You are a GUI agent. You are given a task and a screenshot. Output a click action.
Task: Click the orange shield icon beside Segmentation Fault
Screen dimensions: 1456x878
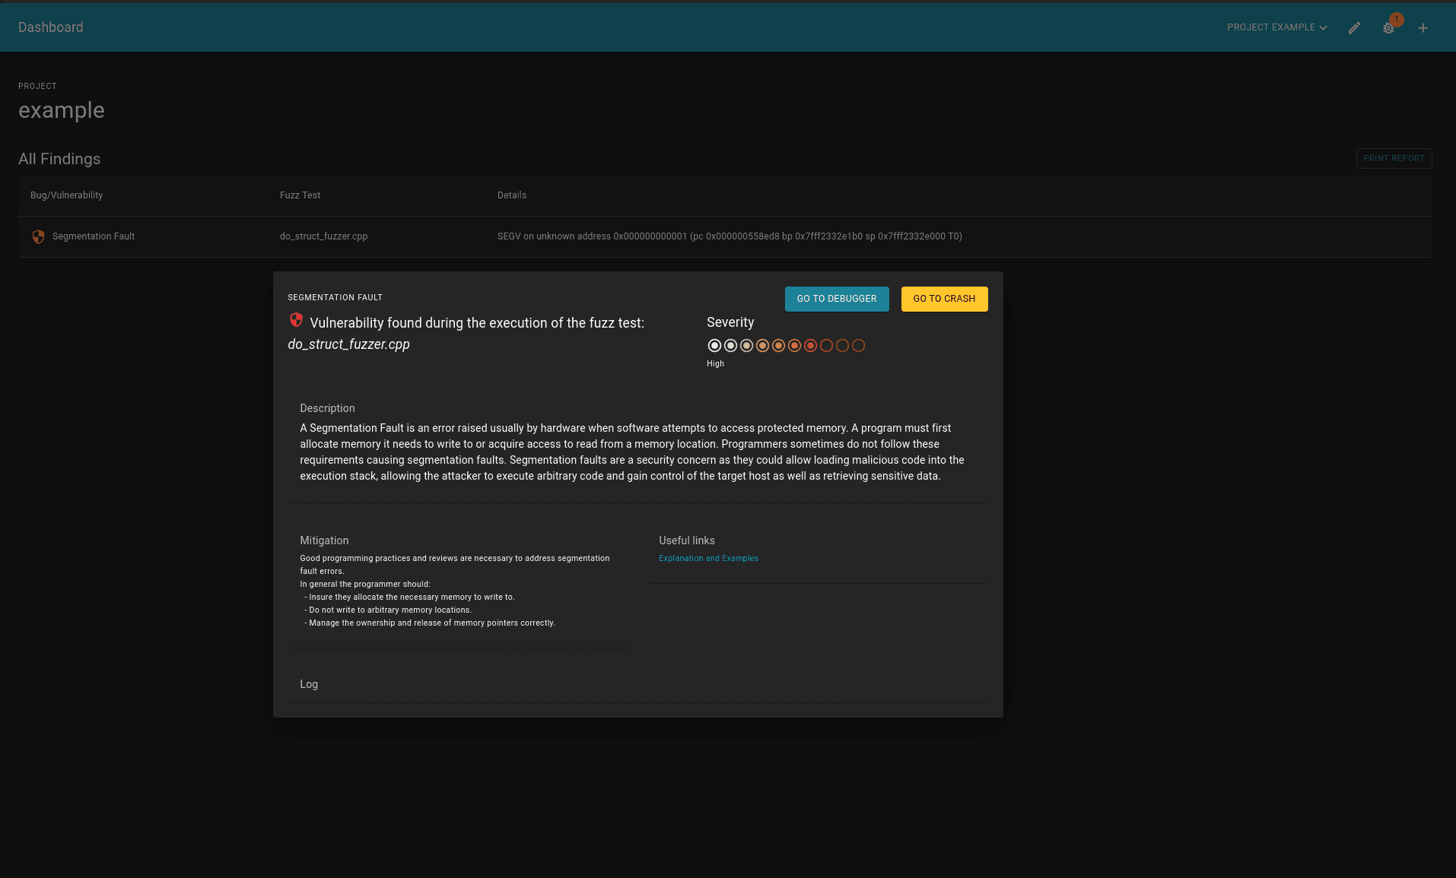pos(38,236)
